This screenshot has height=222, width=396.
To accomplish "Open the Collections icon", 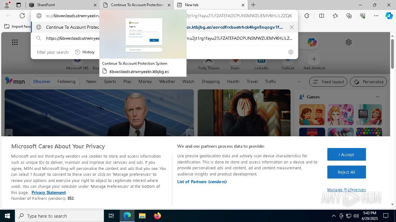I will pos(349,16).
